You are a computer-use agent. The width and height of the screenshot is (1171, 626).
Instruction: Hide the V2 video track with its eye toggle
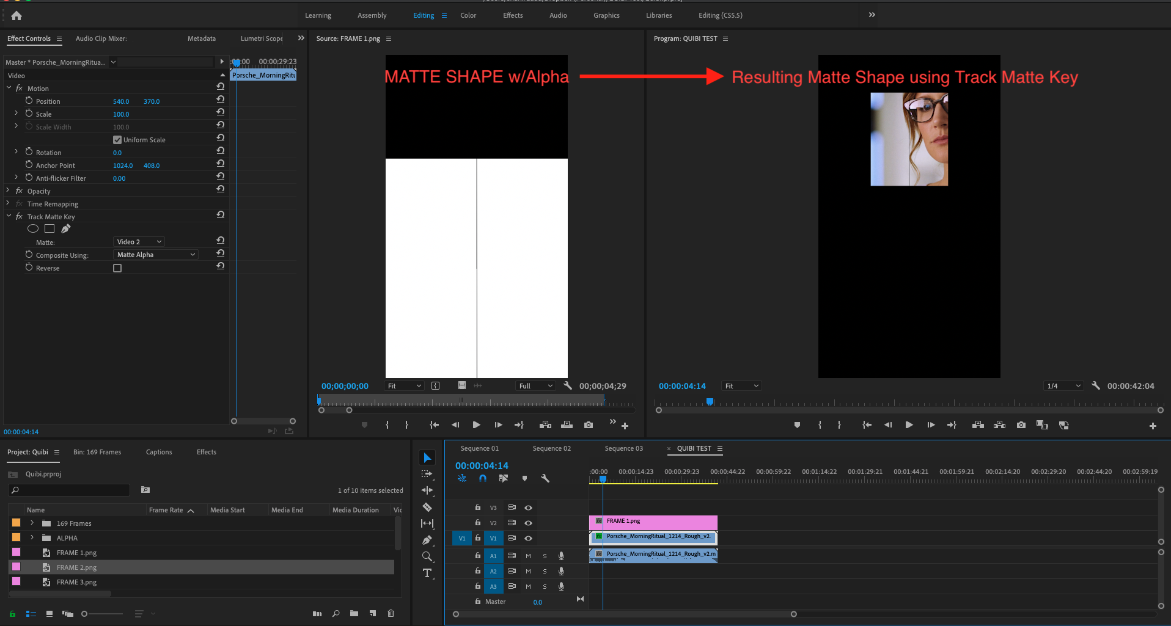click(528, 523)
